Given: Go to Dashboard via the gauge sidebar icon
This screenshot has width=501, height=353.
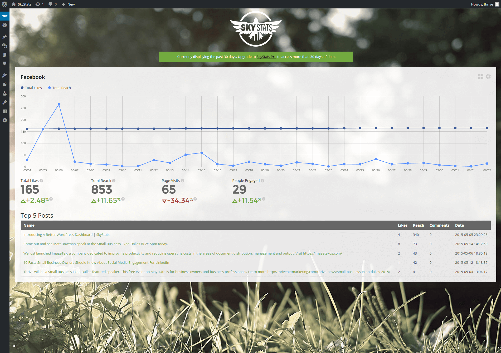Looking at the screenshot, I should click(x=4, y=25).
